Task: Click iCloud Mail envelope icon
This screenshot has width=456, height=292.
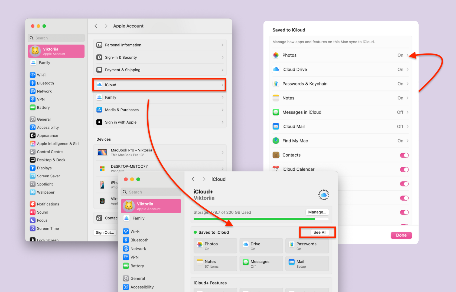Action: tap(276, 127)
